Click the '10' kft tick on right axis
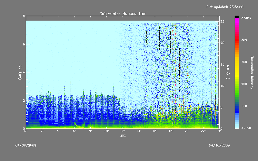Image resolution: width=258 pixels, height=161 pixels. coord(222,86)
